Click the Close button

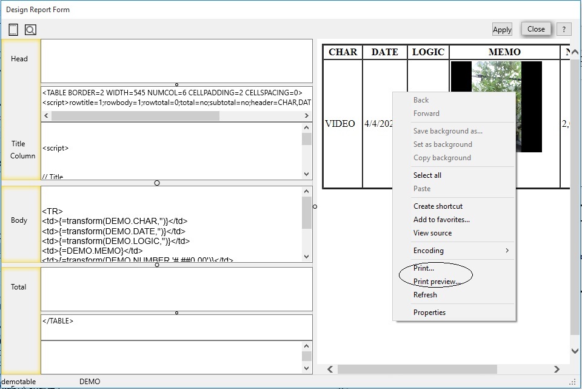pyautogui.click(x=536, y=29)
